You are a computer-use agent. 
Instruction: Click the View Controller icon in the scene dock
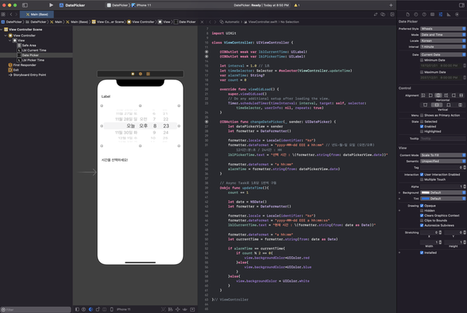click(133, 74)
